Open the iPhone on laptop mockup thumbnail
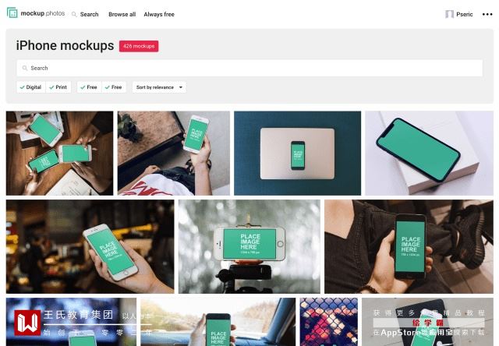The image size is (499, 346). pyautogui.click(x=297, y=153)
